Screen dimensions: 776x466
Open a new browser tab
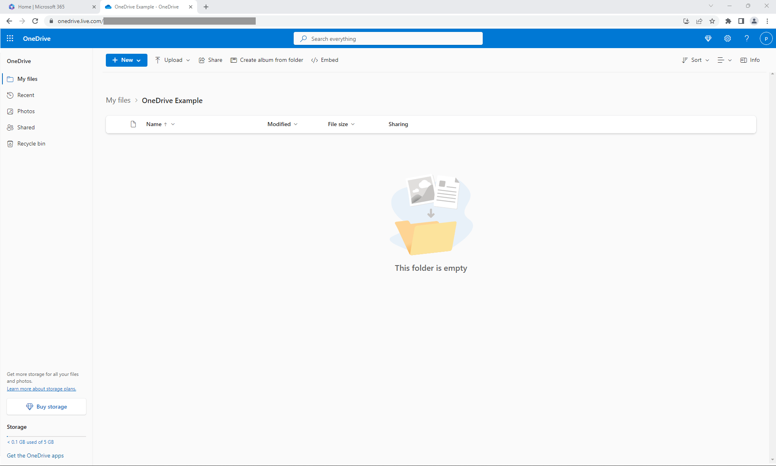tap(206, 7)
